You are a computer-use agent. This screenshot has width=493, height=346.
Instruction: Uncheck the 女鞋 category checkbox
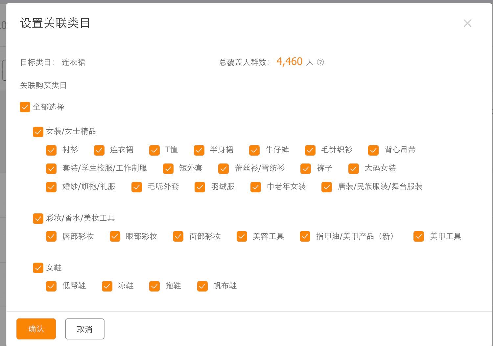[x=38, y=268]
